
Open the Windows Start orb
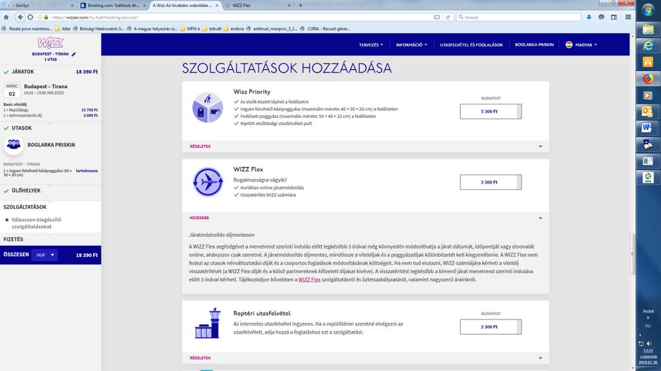click(648, 10)
